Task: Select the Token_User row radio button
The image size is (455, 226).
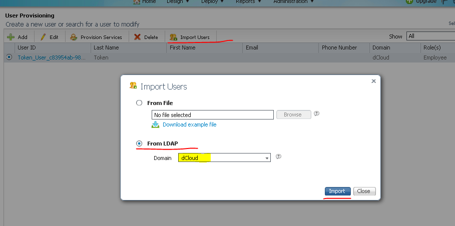Action: pyautogui.click(x=9, y=57)
